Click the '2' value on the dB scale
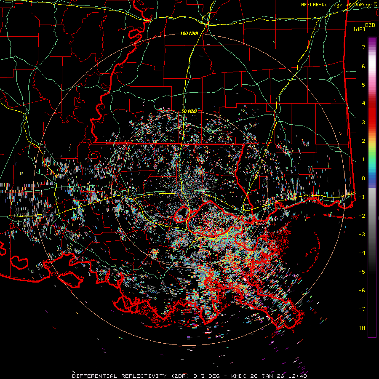Image resolution: width=379 pixels, height=379 pixels. click(363, 141)
